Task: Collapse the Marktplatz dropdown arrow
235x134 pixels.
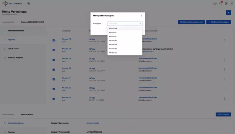Action: click(140, 24)
